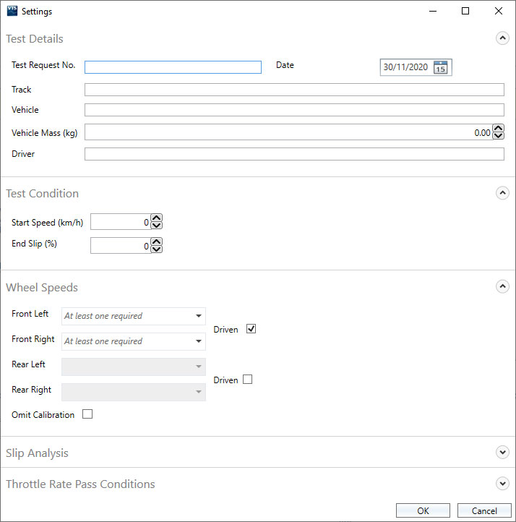Screen dimensions: 516x522
Task: Increase Vehicle Mass using up arrow
Action: [x=498, y=128]
